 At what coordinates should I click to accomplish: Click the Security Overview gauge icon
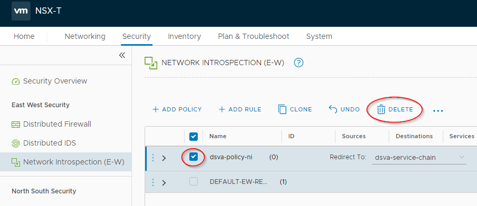[16, 82]
